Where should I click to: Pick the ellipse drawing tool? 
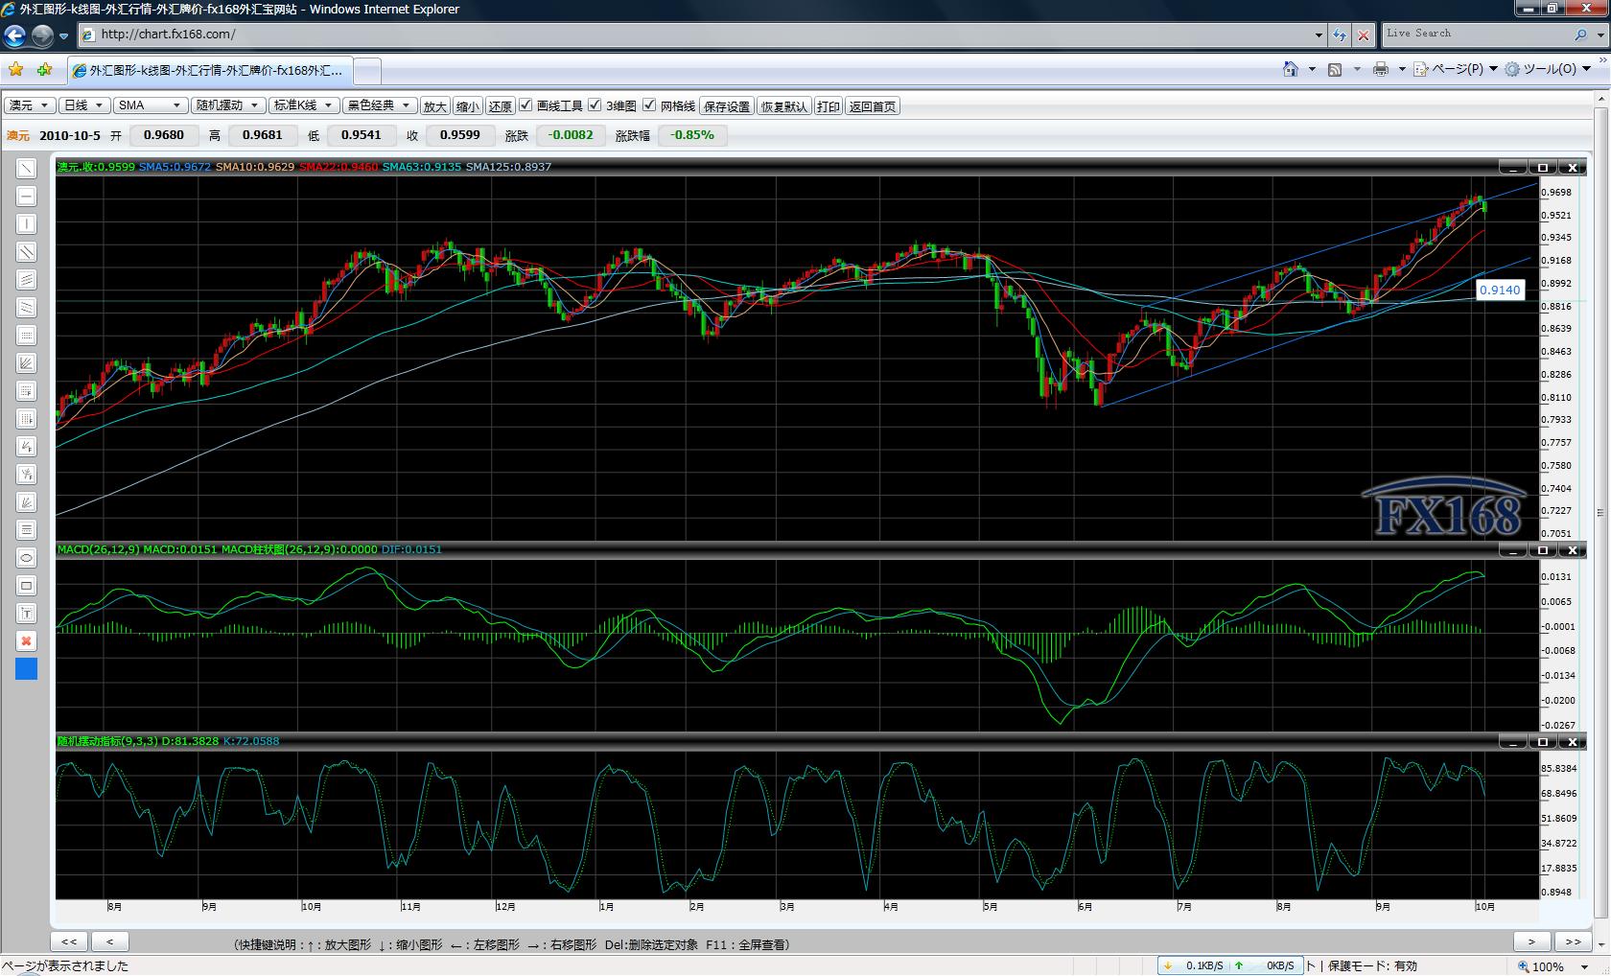point(26,558)
